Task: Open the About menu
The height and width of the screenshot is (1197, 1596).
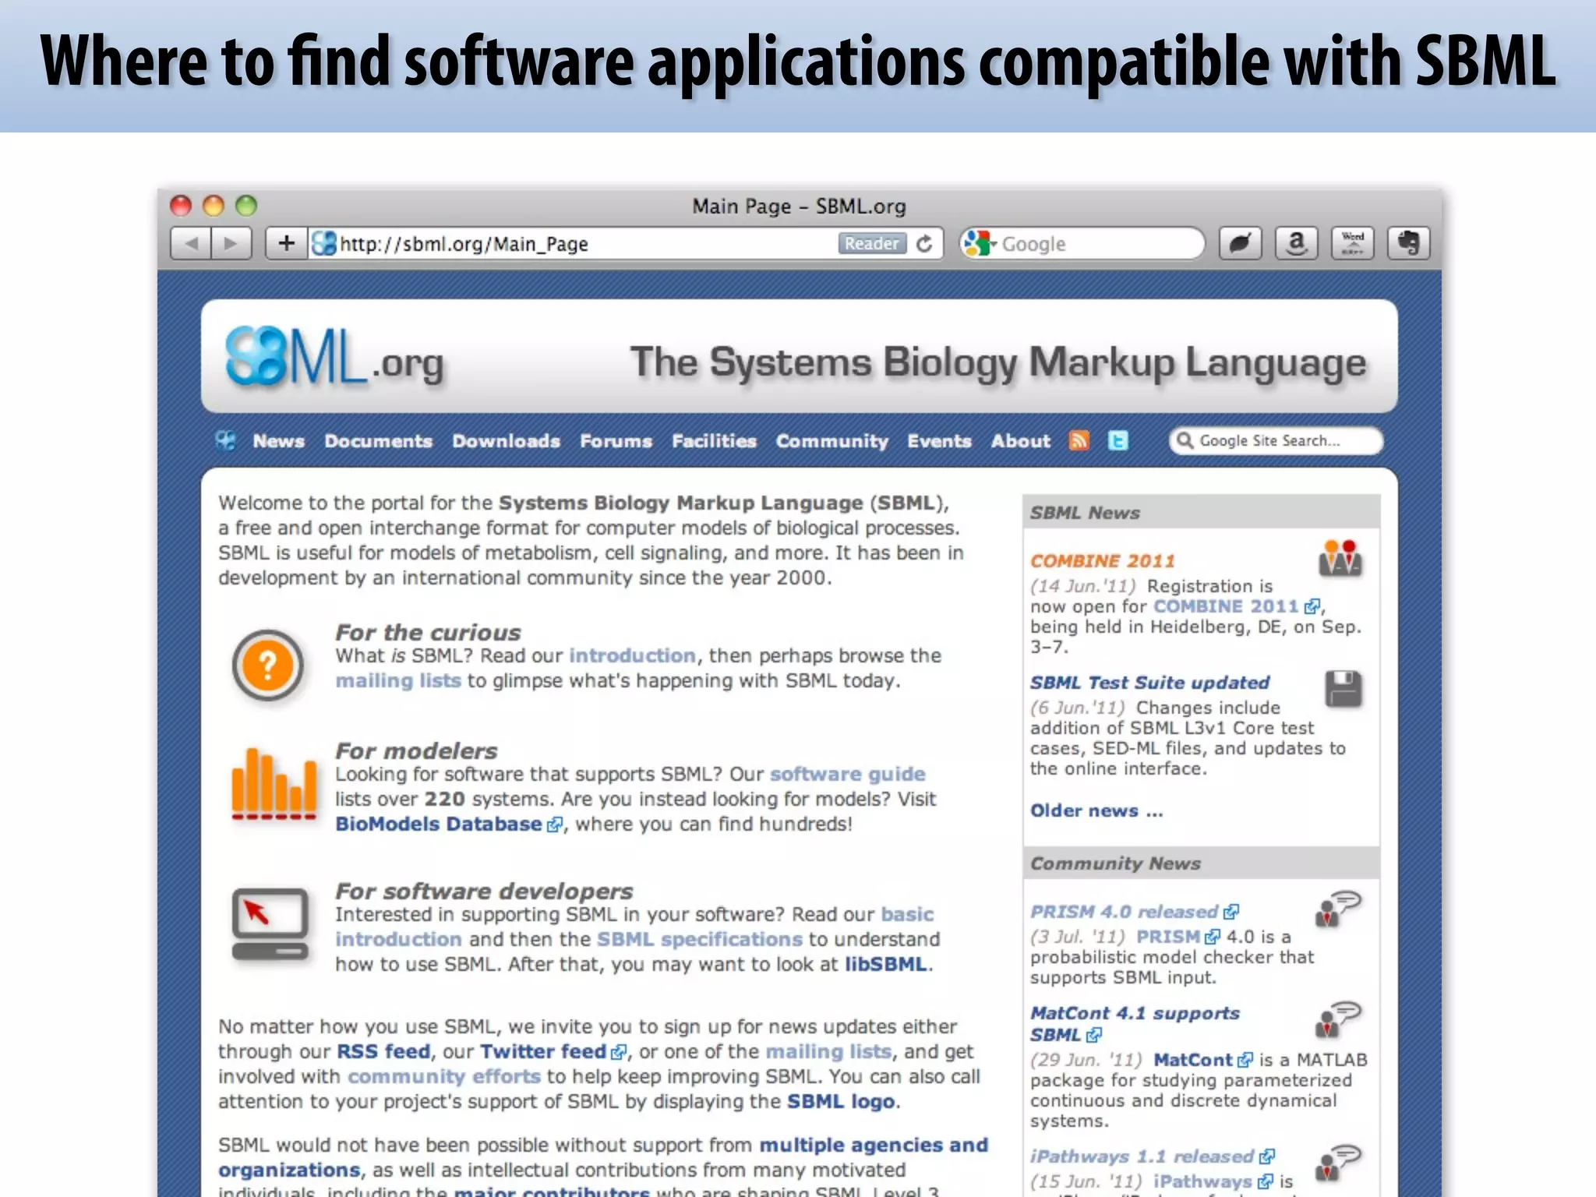Action: [x=1021, y=441]
